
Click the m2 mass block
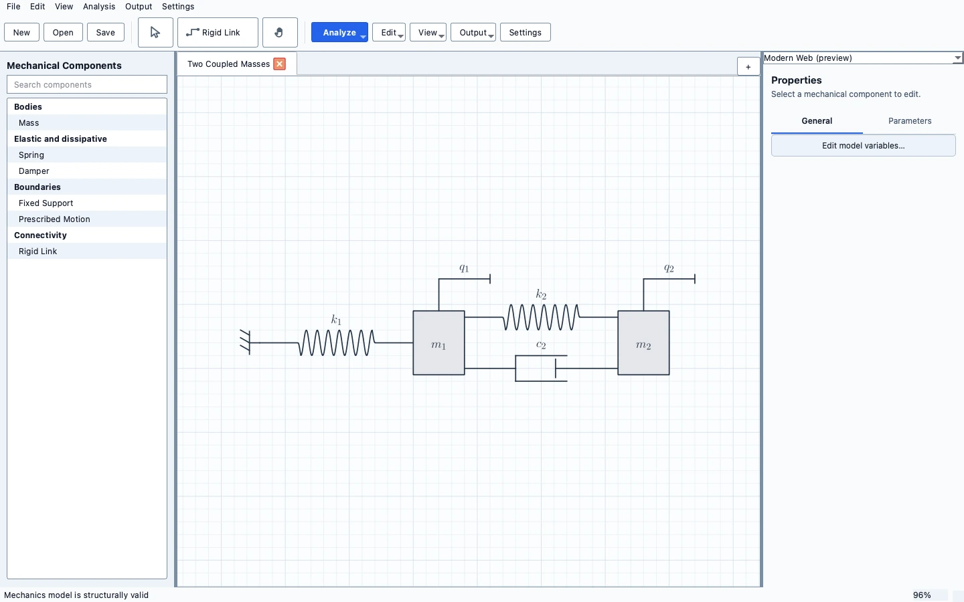click(644, 343)
